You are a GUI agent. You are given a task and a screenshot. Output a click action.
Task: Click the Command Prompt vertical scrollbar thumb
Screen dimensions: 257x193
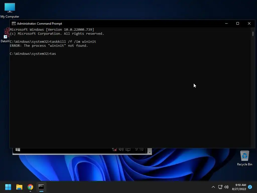pos(253,34)
